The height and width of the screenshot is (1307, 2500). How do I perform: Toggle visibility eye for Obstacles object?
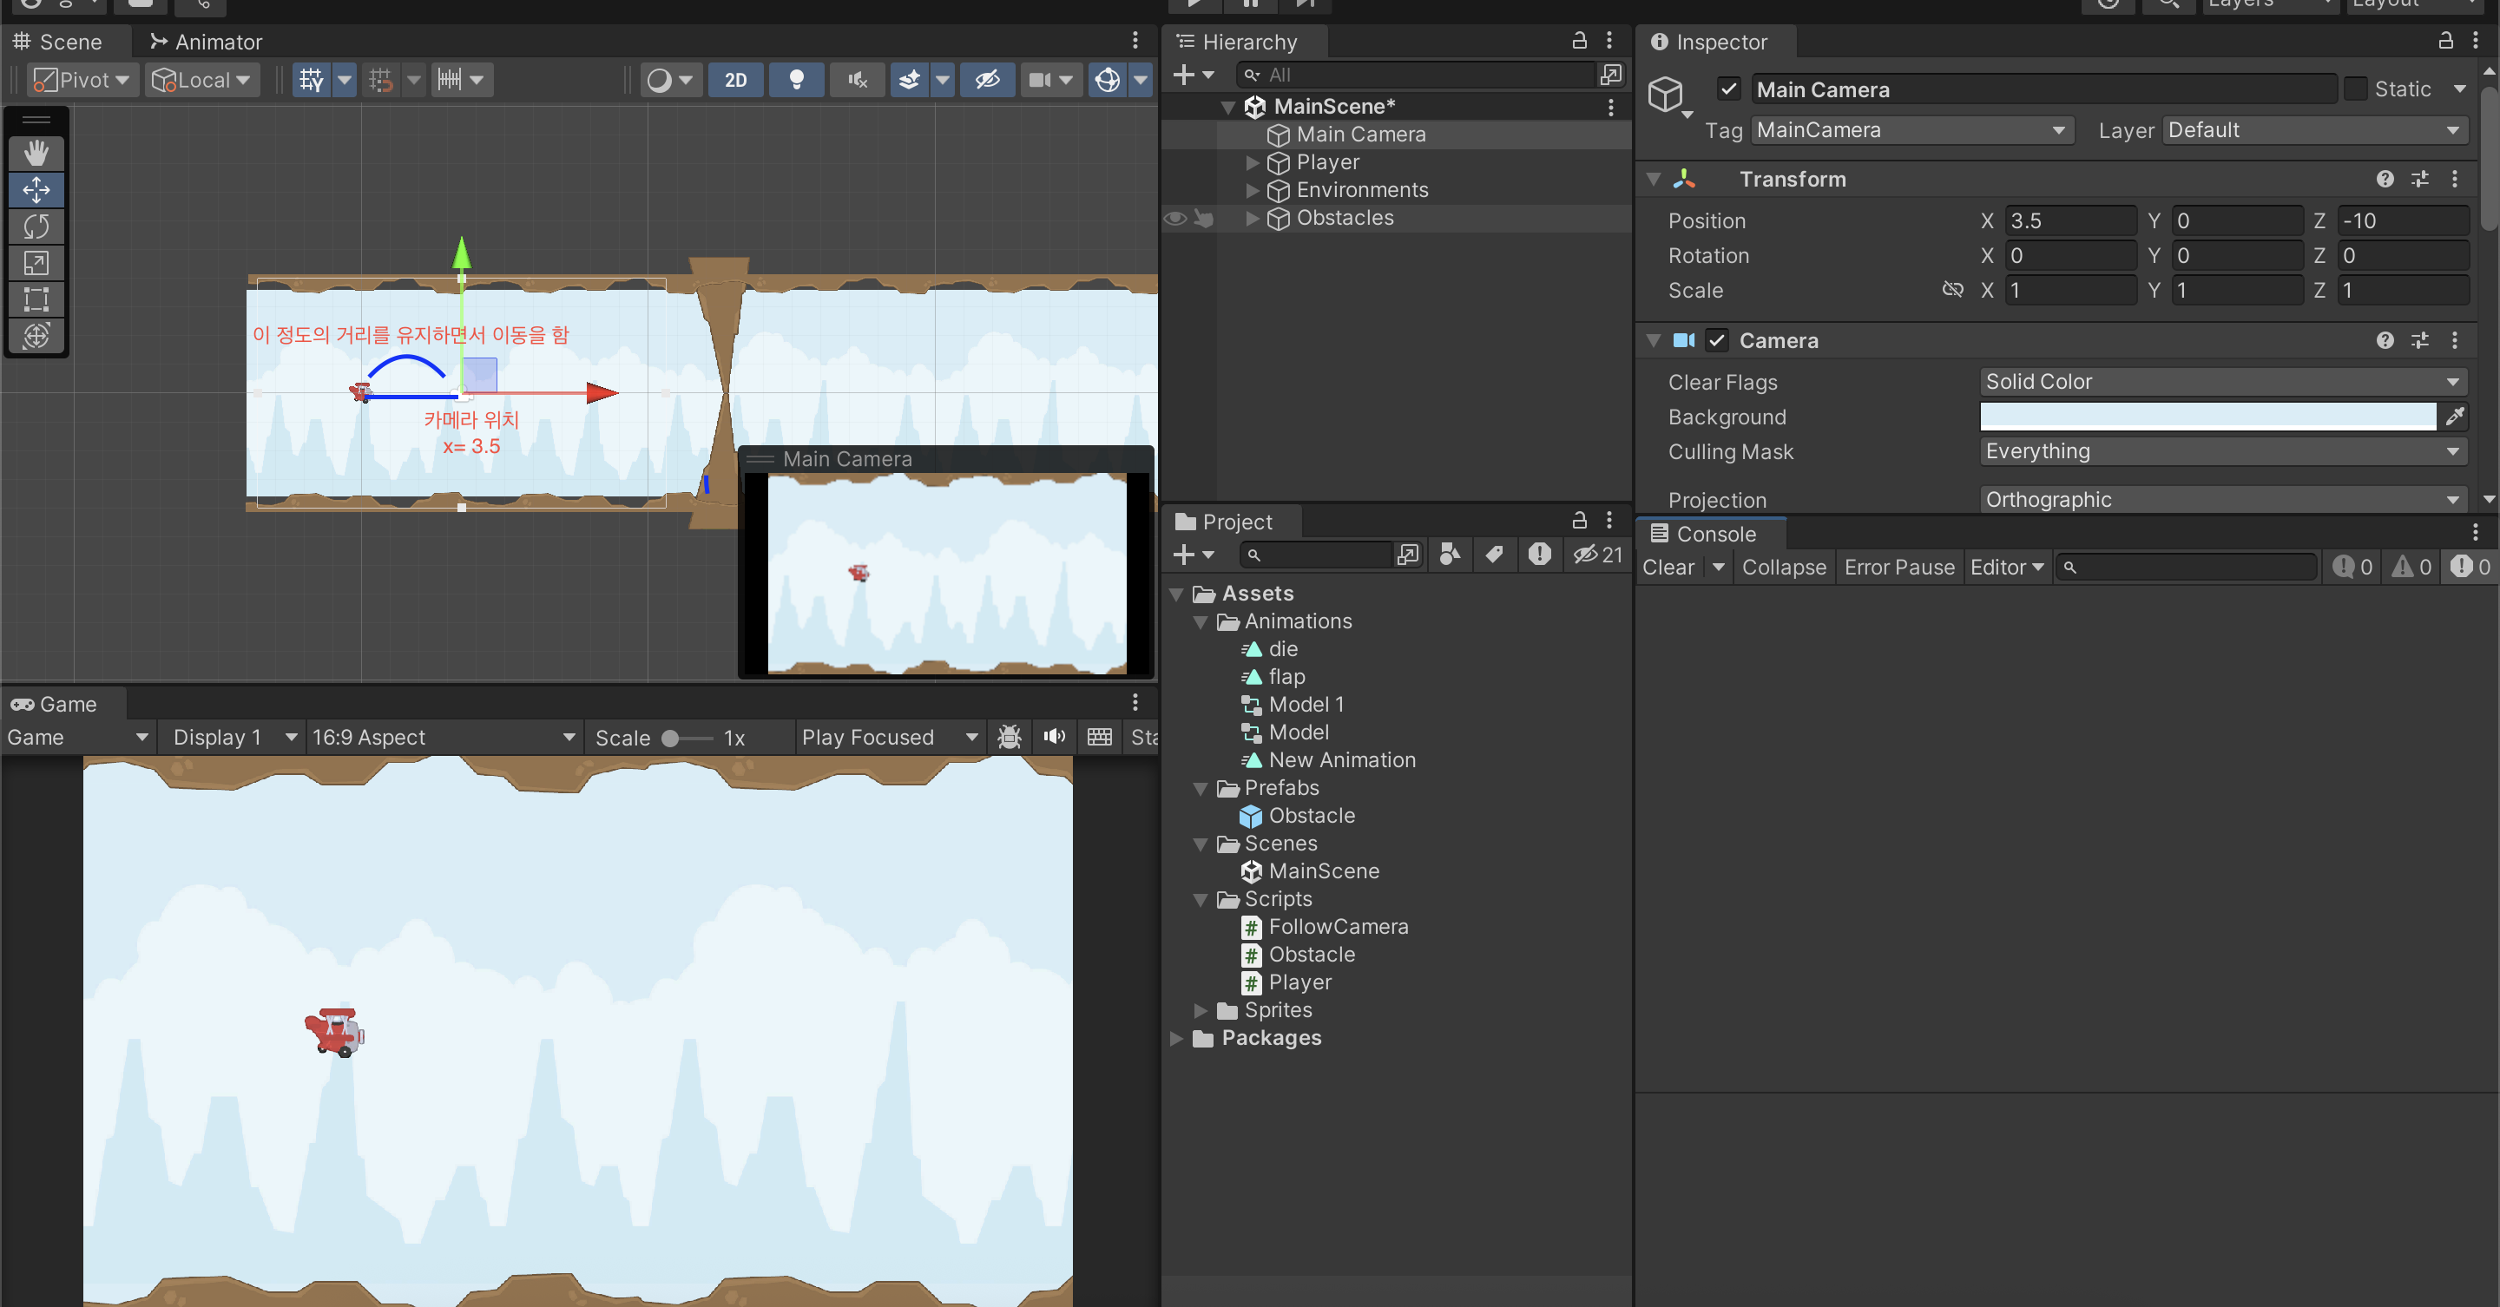(x=1174, y=219)
